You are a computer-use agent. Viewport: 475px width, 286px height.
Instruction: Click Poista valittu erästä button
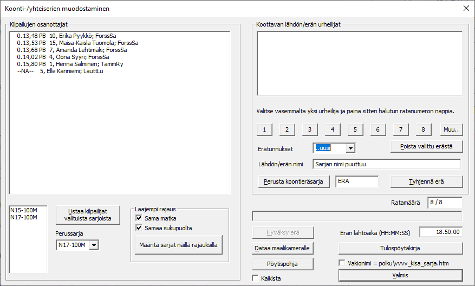(x=427, y=146)
